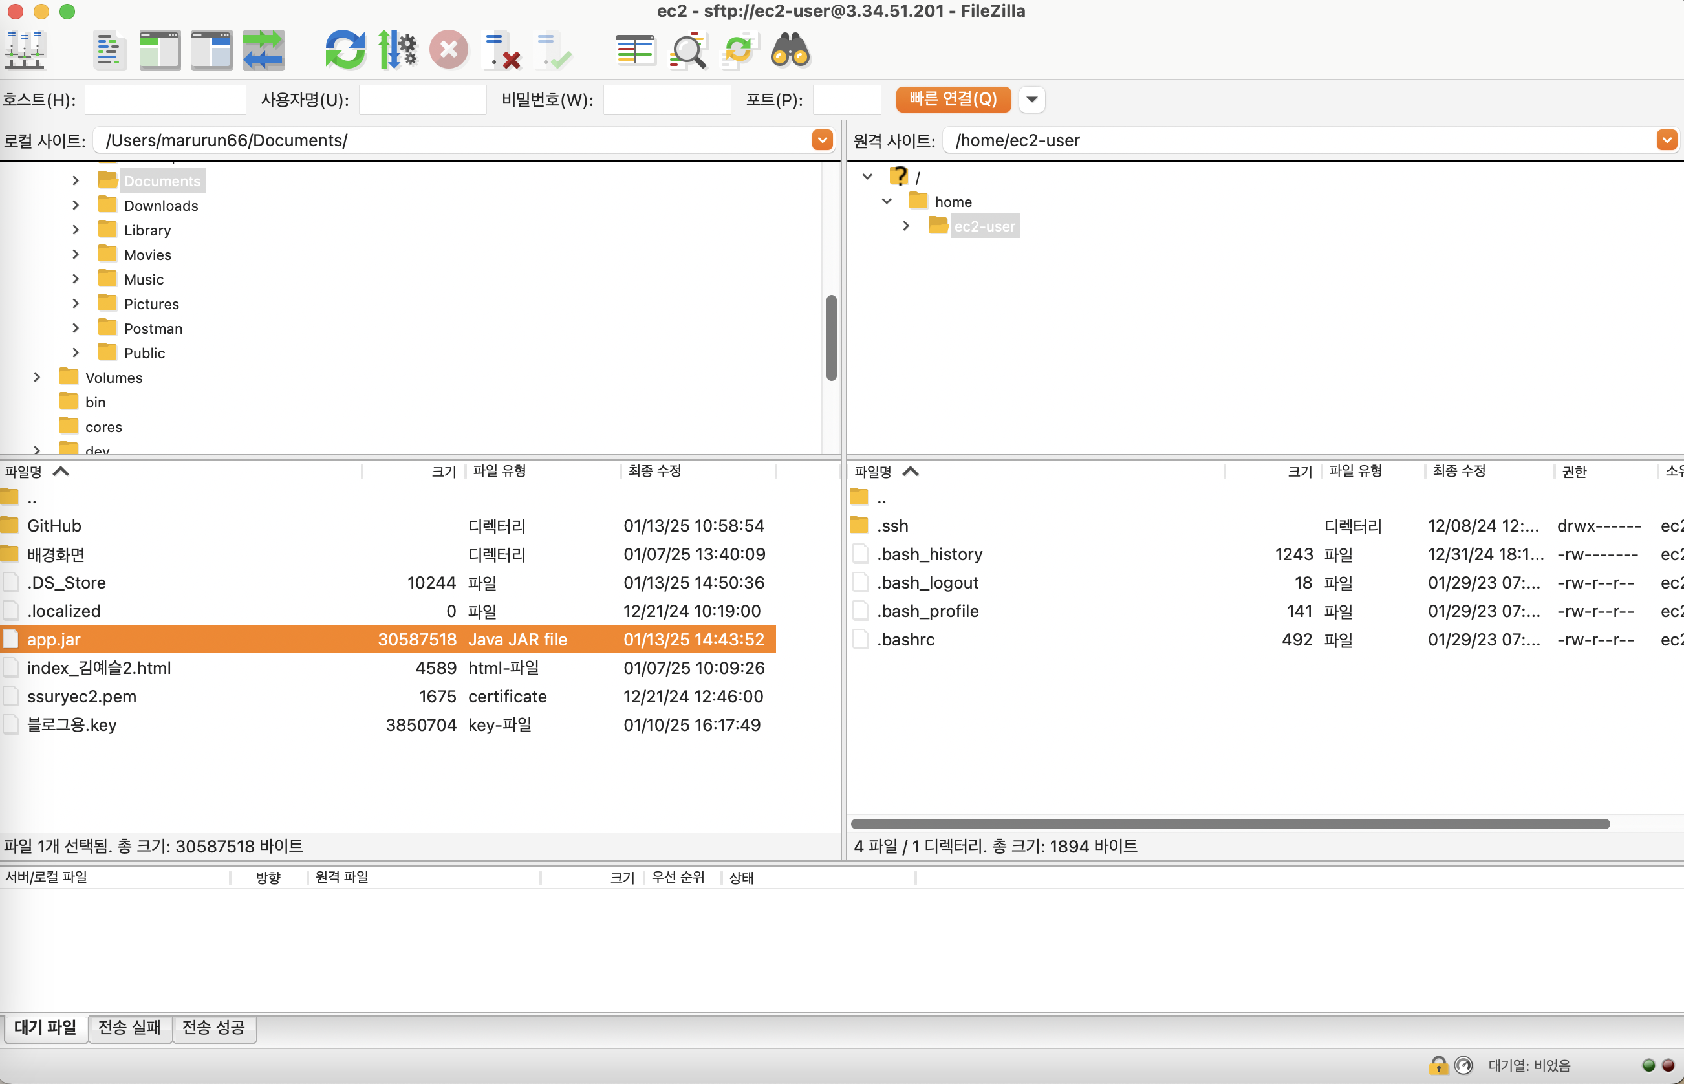
Task: Click the 호스트(H) input field
Action: (166, 99)
